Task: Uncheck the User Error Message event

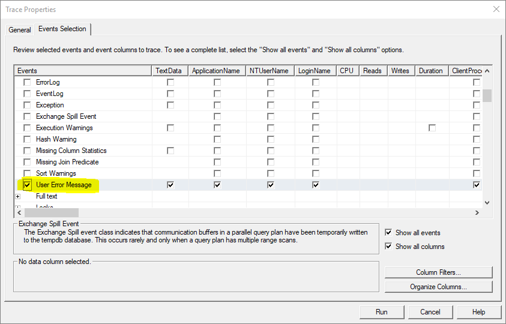Action: (27, 185)
